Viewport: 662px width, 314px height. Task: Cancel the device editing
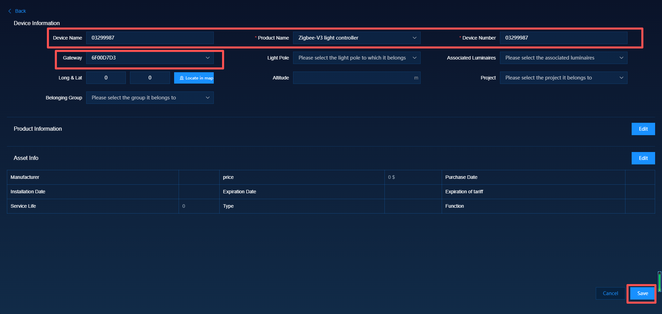(x=610, y=293)
